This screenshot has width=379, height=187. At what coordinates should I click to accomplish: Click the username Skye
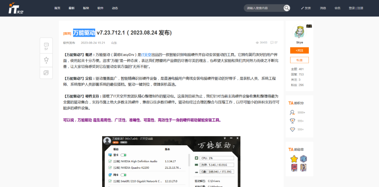299,42
